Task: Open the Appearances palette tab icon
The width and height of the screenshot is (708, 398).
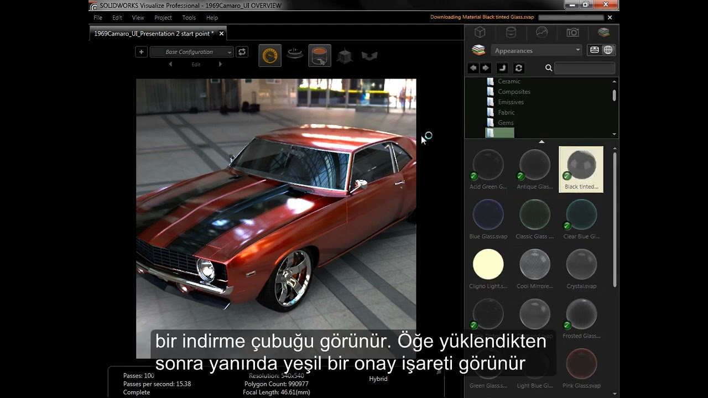Action: click(511, 33)
